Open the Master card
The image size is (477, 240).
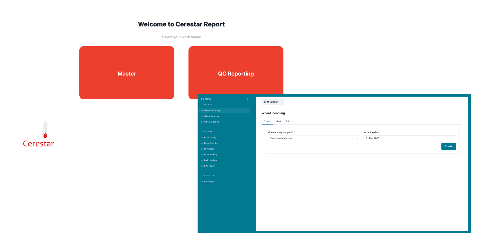127,73
